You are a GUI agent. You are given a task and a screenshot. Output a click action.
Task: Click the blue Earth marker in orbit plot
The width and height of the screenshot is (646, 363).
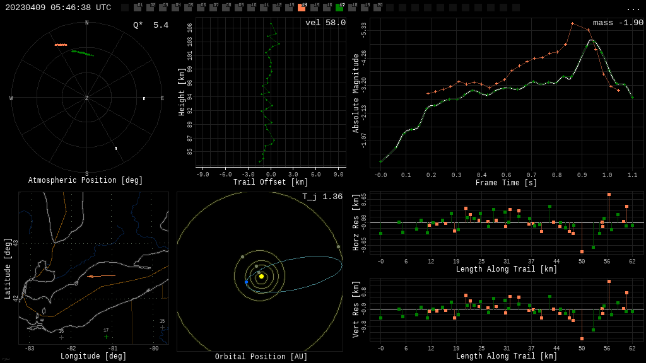[x=246, y=282]
